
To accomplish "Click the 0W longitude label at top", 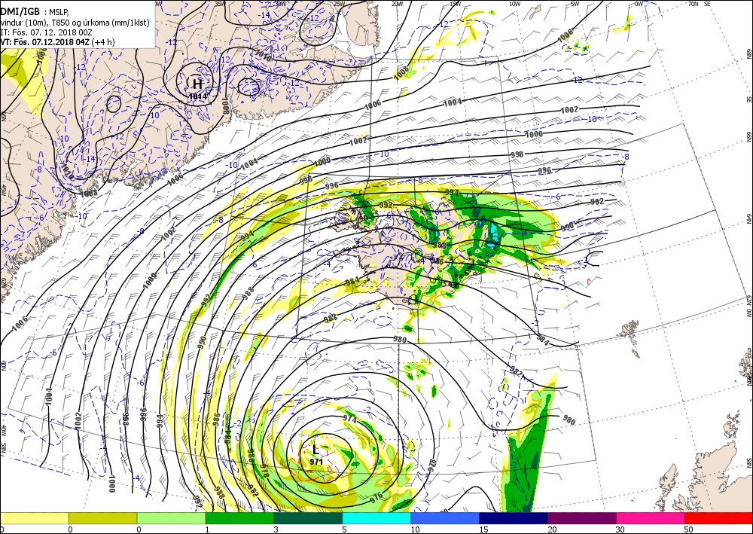I will (639, 4).
